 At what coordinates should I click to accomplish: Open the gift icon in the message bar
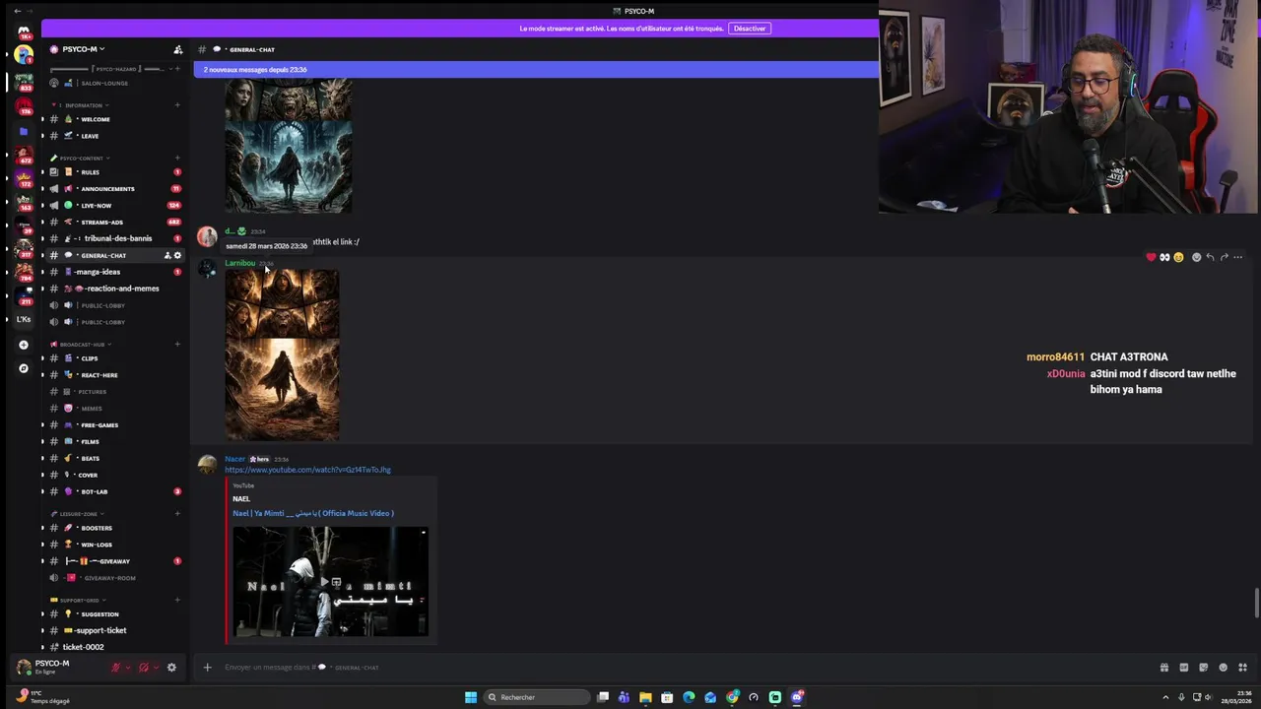point(1163,667)
